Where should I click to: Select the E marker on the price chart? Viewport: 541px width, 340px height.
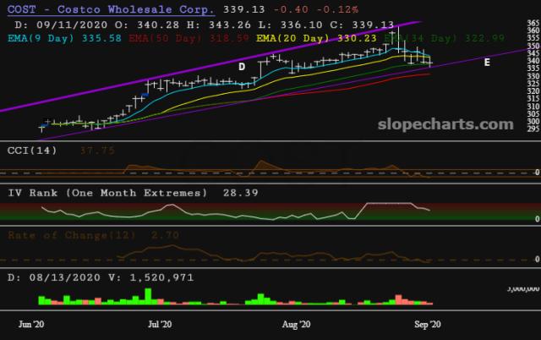click(x=487, y=62)
